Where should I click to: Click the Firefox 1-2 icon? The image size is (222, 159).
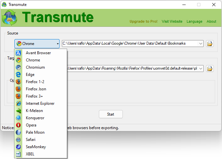point(18,82)
